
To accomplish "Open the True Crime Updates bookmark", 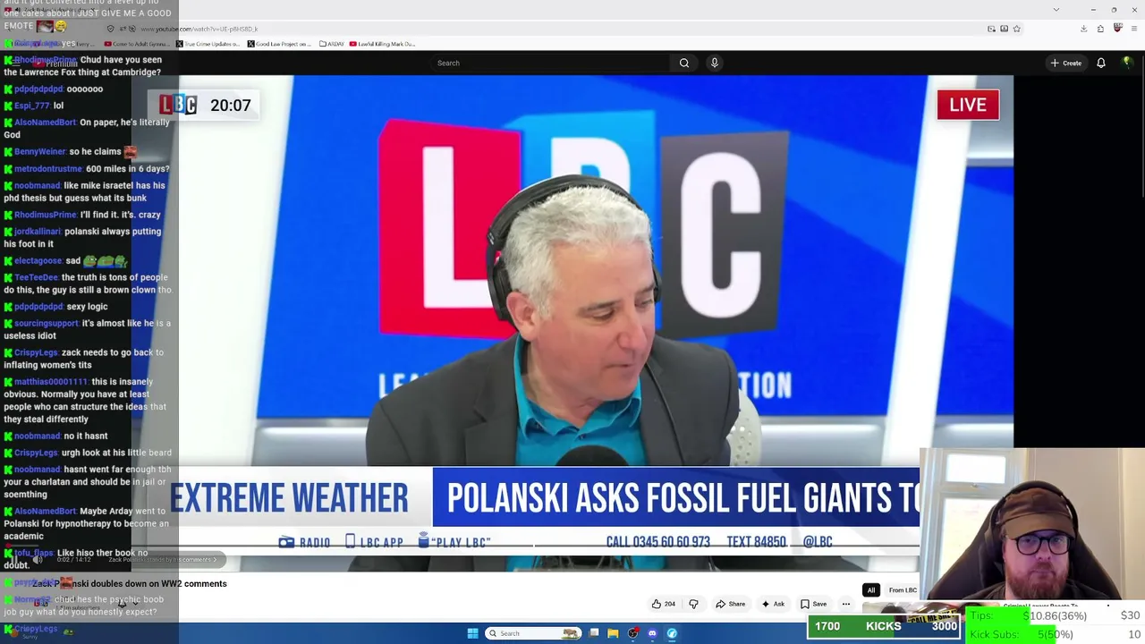I will (x=208, y=44).
